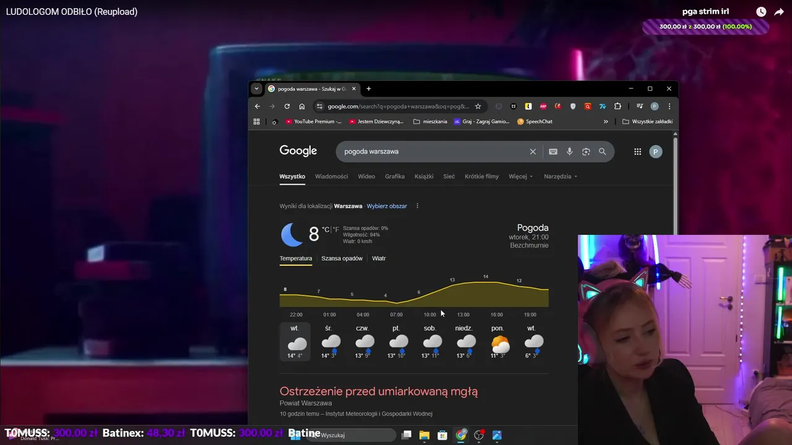Image resolution: width=792 pixels, height=445 pixels.
Task: Click the Google logo
Action: click(x=298, y=151)
